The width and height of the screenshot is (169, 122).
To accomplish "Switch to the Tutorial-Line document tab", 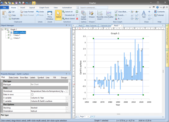I will (106, 25).
